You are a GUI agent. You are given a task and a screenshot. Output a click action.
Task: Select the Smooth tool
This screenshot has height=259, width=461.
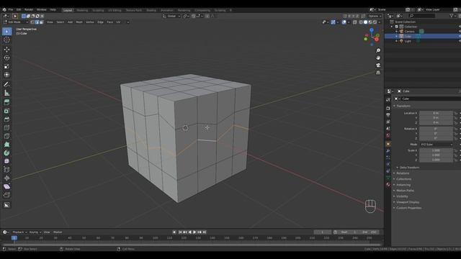point(6,161)
